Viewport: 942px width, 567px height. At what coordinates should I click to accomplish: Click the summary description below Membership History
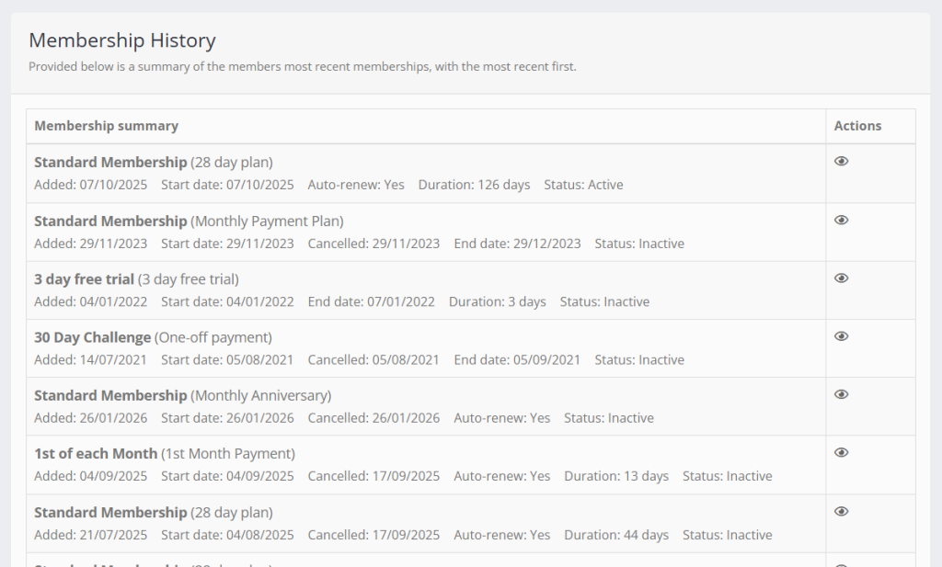tap(302, 67)
